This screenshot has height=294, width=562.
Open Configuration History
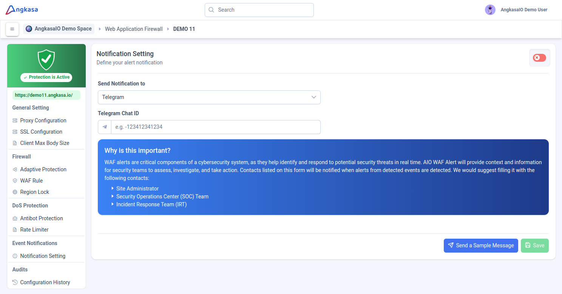click(45, 282)
